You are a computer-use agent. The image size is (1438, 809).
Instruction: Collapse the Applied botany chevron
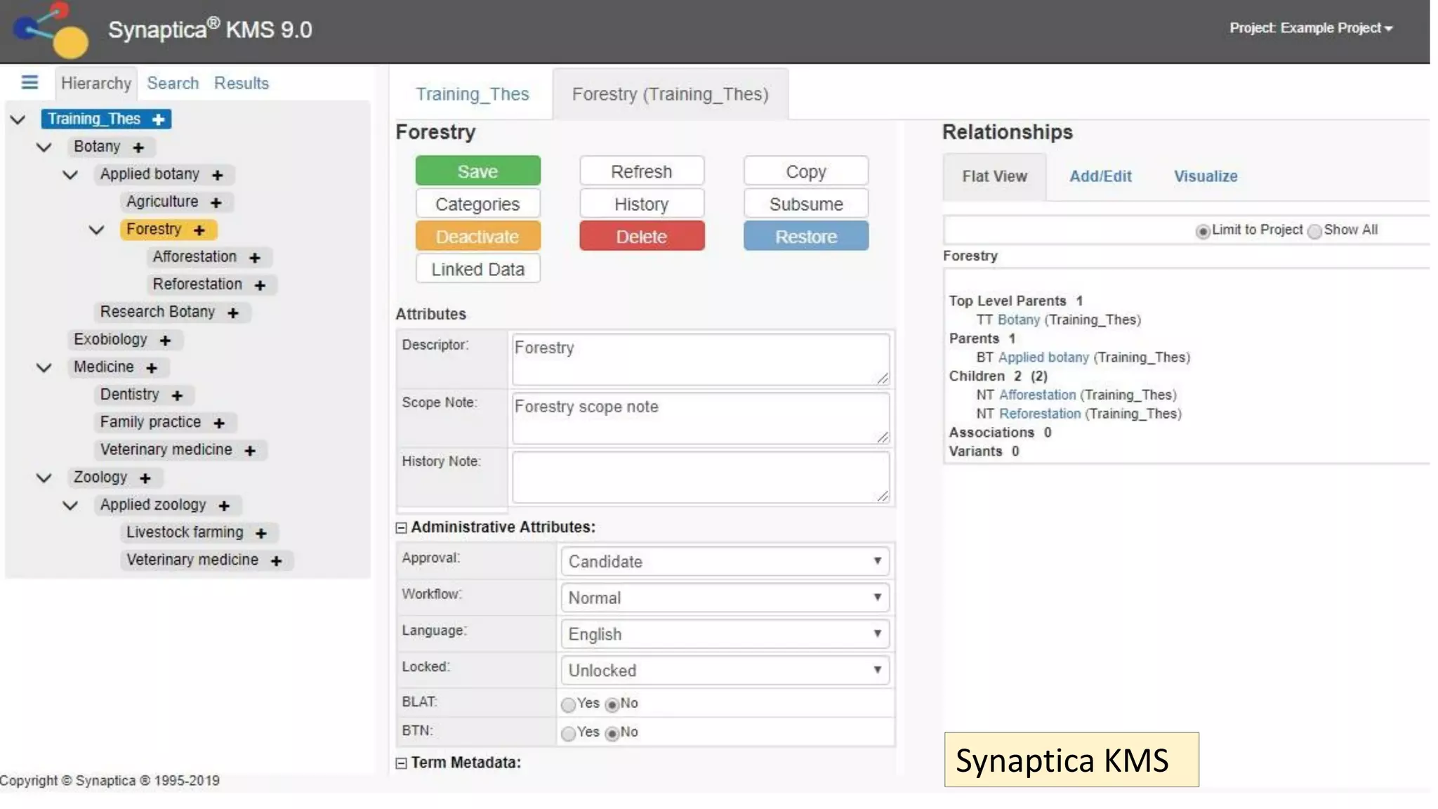click(70, 174)
